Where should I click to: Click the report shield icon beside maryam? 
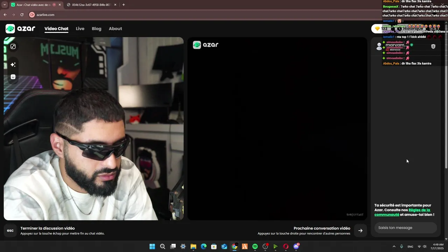[x=433, y=47]
